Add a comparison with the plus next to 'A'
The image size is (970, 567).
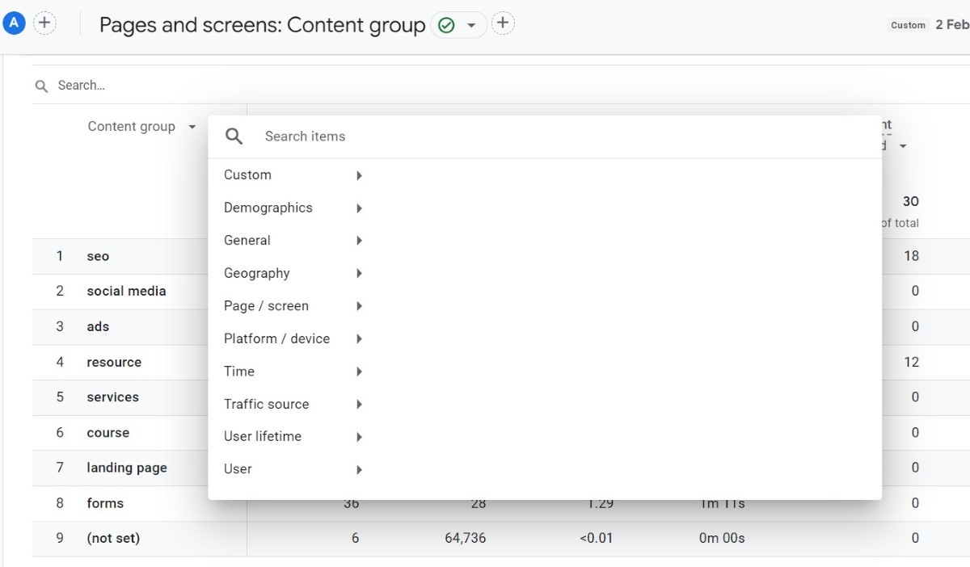44,23
